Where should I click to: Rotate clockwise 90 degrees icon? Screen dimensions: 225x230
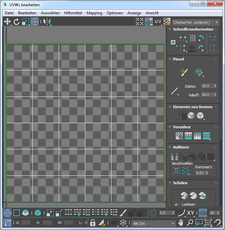coord(201,48)
